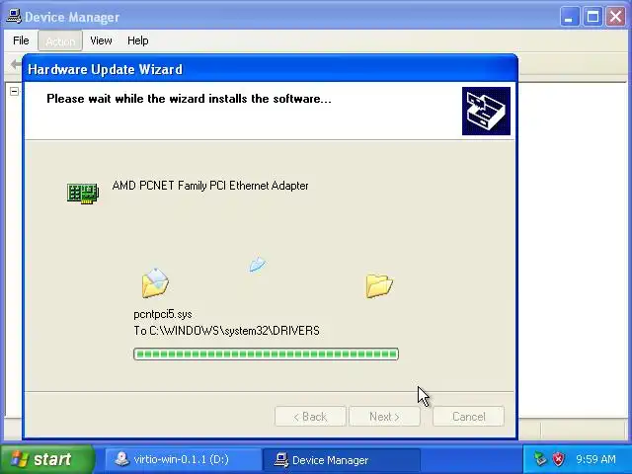Click the pcntpci5.sys file name
Image resolution: width=632 pixels, height=474 pixels.
[163, 314]
